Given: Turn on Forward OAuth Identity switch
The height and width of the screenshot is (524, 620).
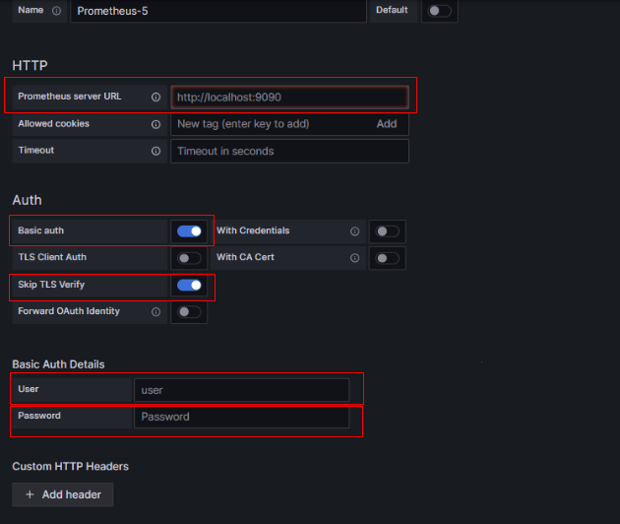Looking at the screenshot, I should [x=189, y=312].
